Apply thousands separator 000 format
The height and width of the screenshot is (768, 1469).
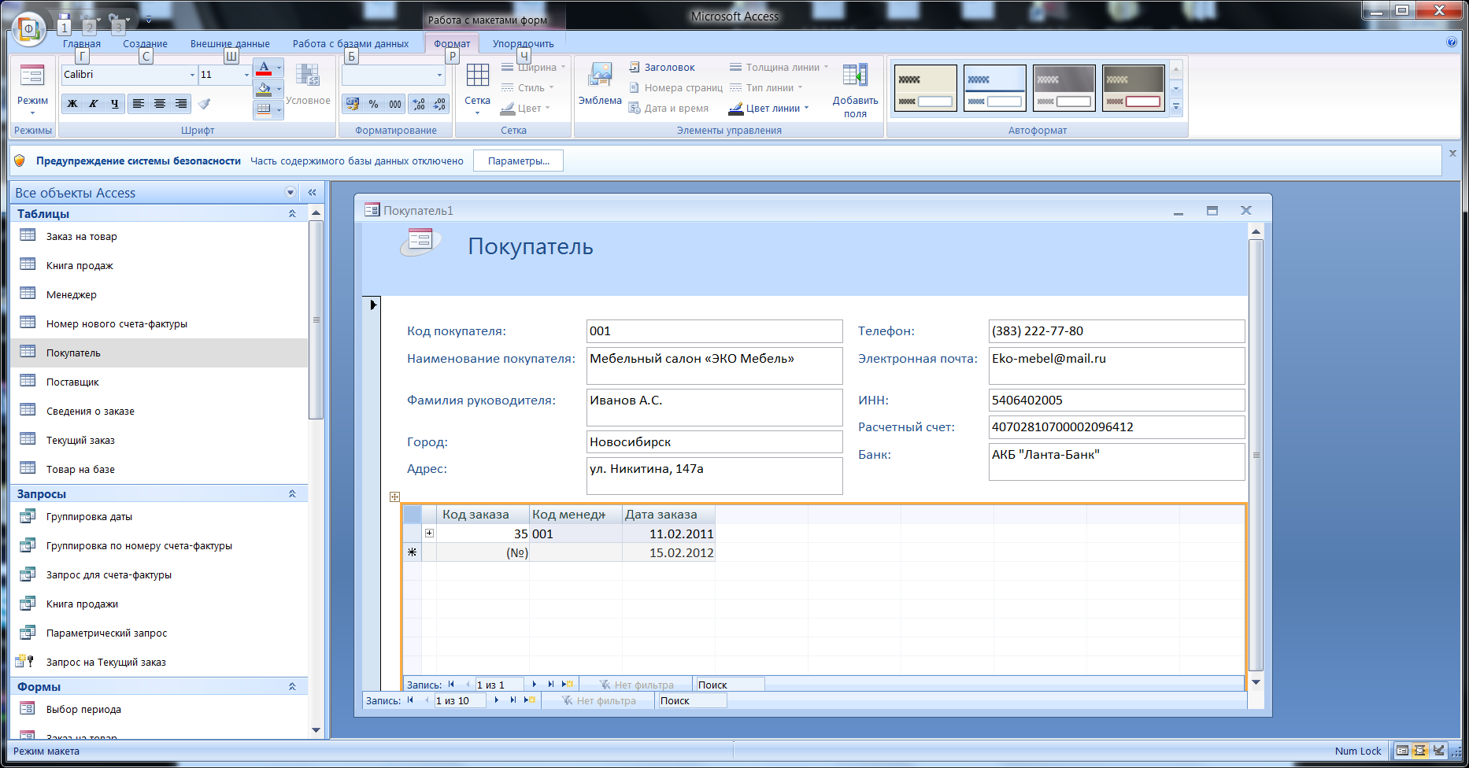pos(395,104)
